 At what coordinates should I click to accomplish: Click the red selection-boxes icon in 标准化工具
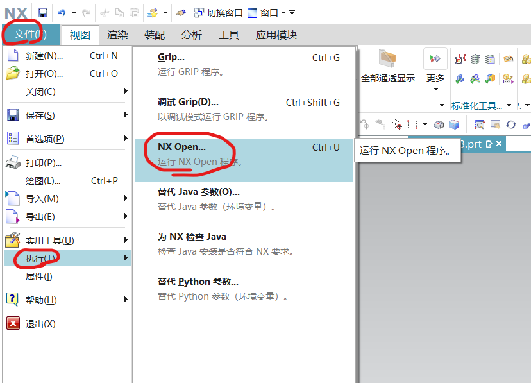pos(460,59)
